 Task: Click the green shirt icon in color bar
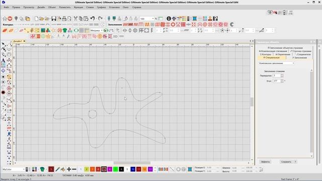point(42,169)
